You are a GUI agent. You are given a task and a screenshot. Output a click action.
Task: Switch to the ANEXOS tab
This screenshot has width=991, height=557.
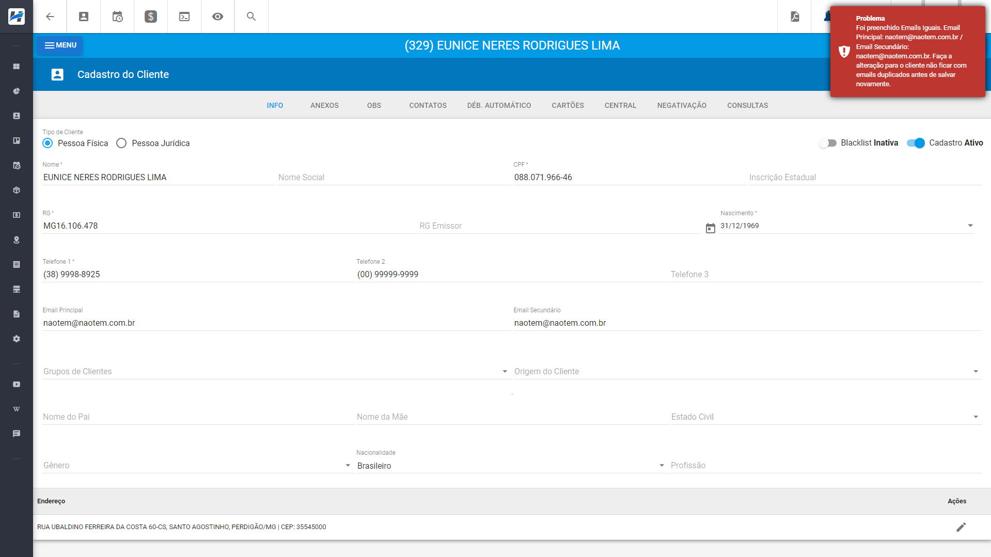click(x=324, y=105)
